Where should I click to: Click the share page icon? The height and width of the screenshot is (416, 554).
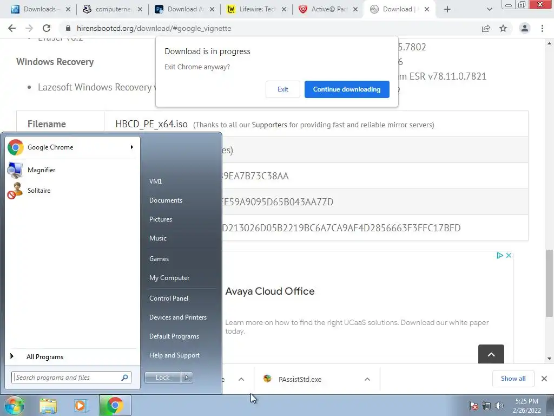coord(486,28)
